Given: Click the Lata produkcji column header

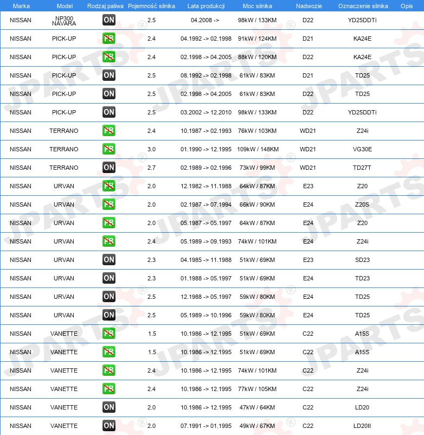Looking at the screenshot, I should [x=206, y=6].
